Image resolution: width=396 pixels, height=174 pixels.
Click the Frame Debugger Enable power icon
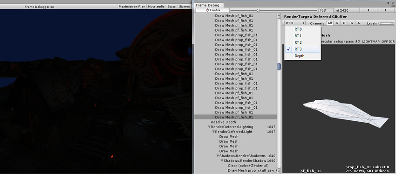tap(207, 10)
